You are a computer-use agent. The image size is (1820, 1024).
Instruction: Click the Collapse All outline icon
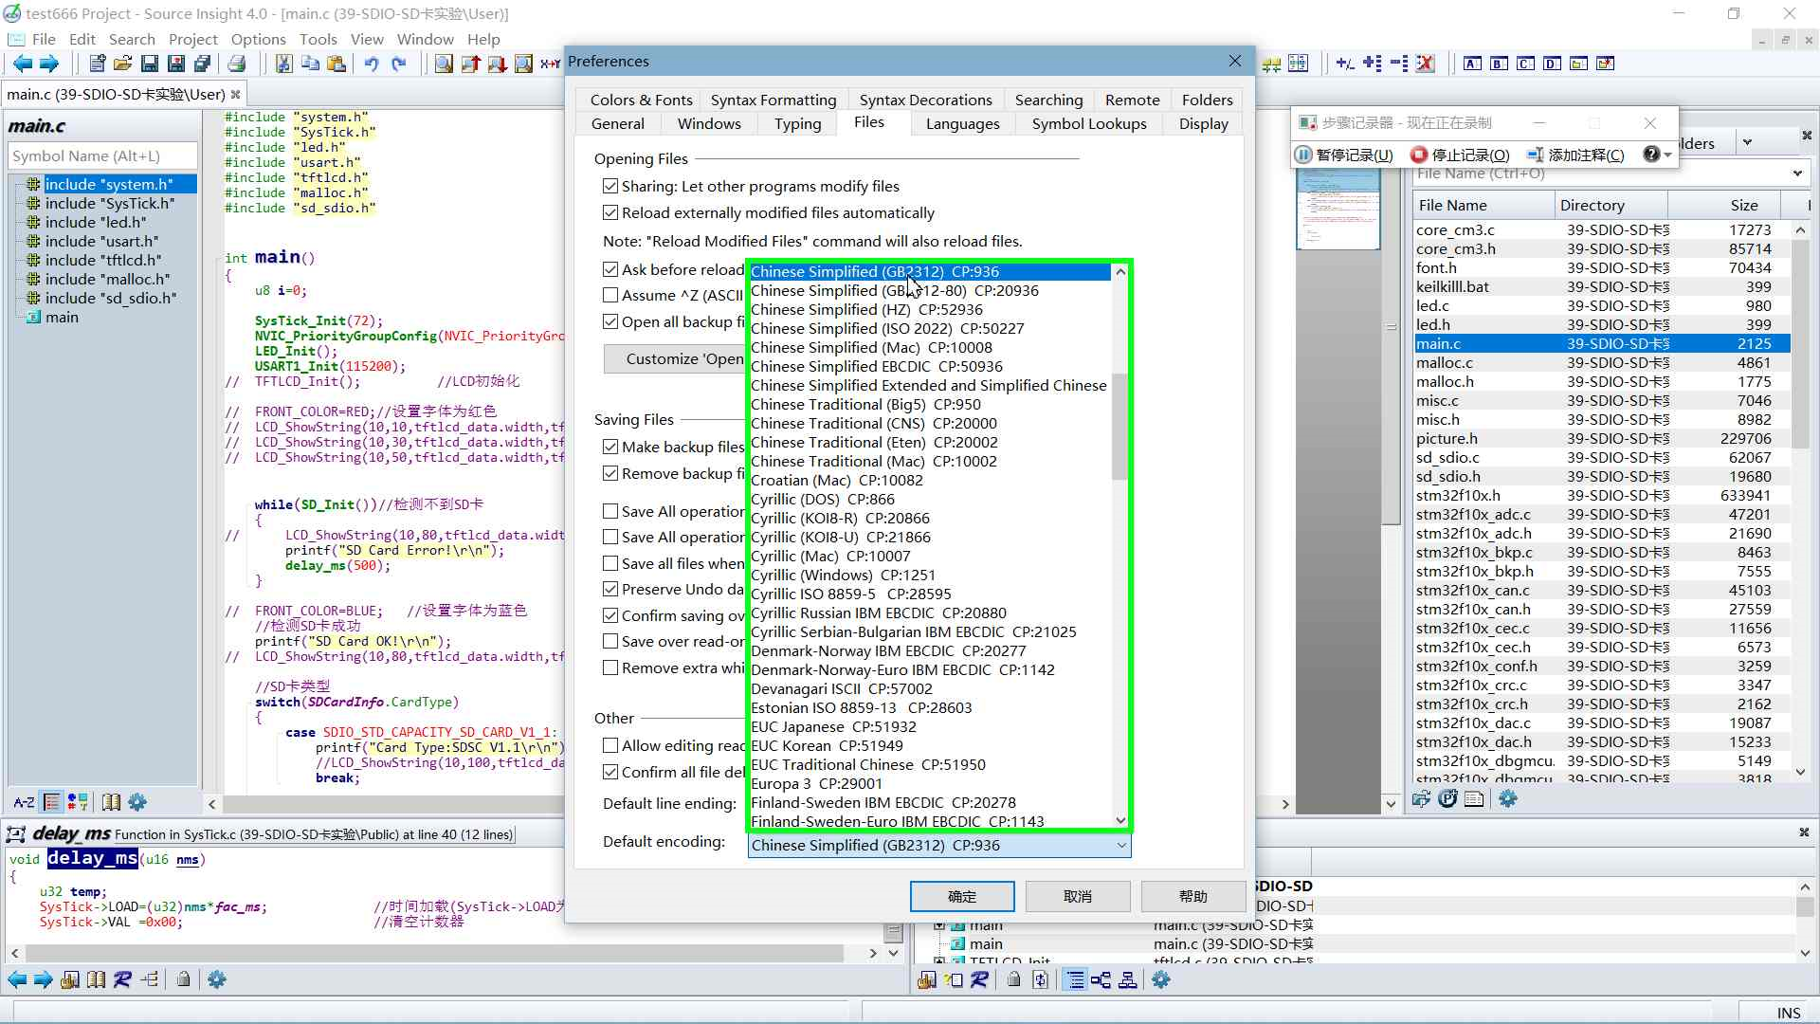tap(1398, 64)
